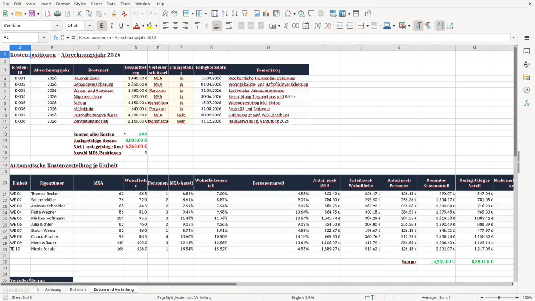
Task: Open the Font Name dropdown
Action: pyautogui.click(x=57, y=26)
